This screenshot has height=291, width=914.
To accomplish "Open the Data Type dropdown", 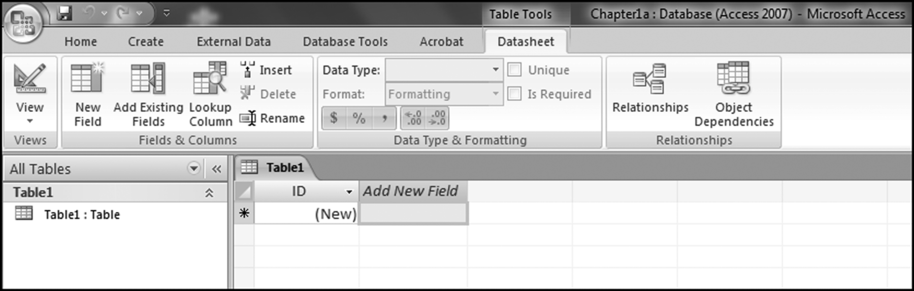I will coord(495,70).
